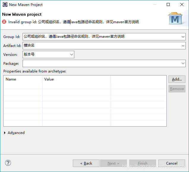Click the Add... button
Image resolution: width=189 pixels, height=172 pixels.
[x=177, y=79]
